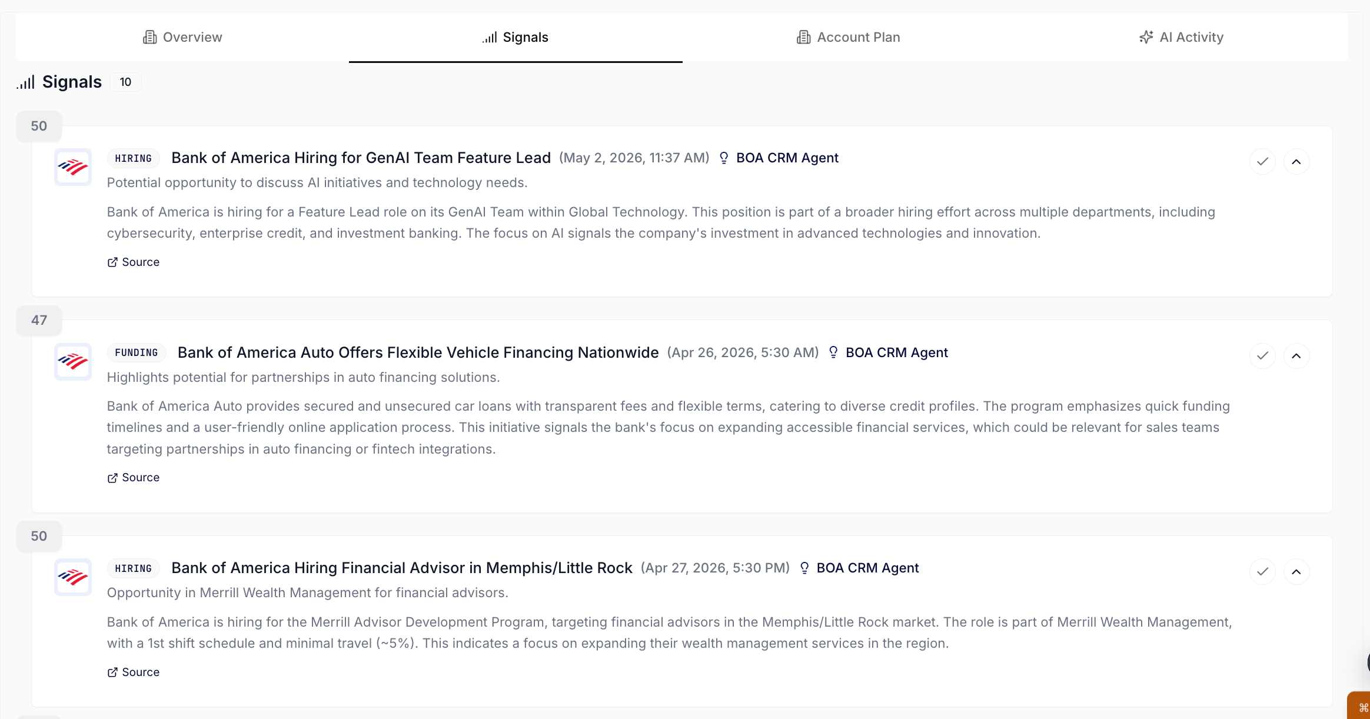This screenshot has height=719, width=1370.
Task: Click BOA CRM Agent on Financial Advisor signal
Action: point(867,568)
